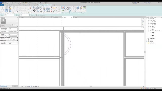Select the Offset tool
162x91 pixels.
[37, 7]
